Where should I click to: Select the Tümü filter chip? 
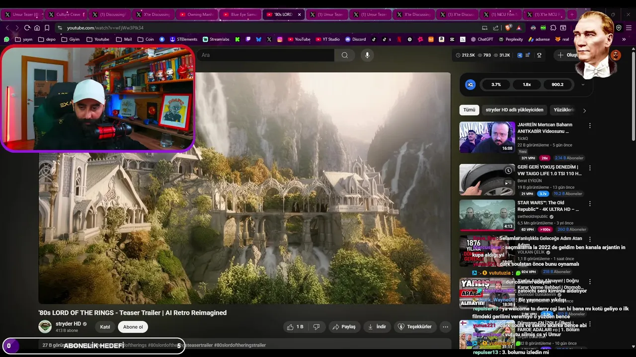click(x=469, y=110)
